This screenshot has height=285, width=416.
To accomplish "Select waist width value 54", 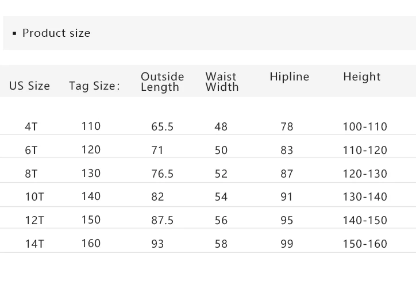I will click(x=221, y=197).
